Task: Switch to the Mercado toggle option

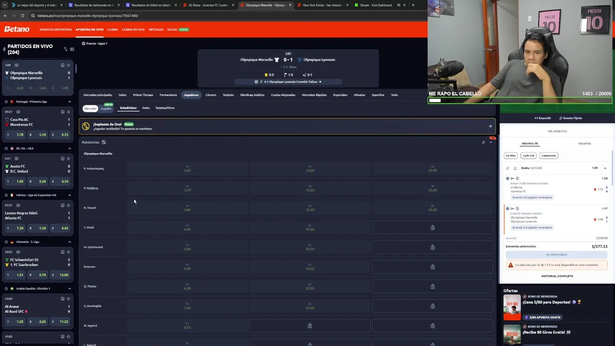Action: click(x=90, y=109)
